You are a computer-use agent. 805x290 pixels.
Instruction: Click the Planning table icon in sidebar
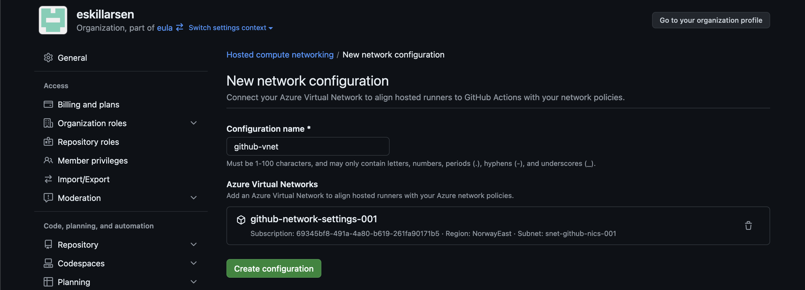coord(48,282)
